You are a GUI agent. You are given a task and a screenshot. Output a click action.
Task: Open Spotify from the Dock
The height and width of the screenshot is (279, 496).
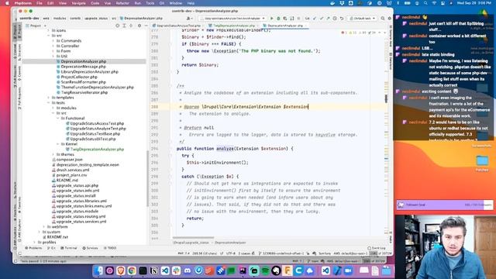[265, 270]
